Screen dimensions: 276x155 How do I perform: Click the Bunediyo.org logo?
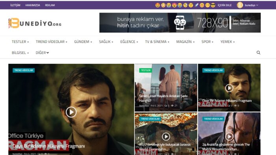tap(35, 23)
